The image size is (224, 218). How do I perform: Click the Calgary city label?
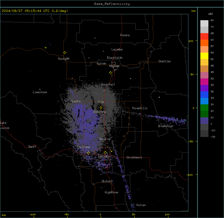coord(104,156)
